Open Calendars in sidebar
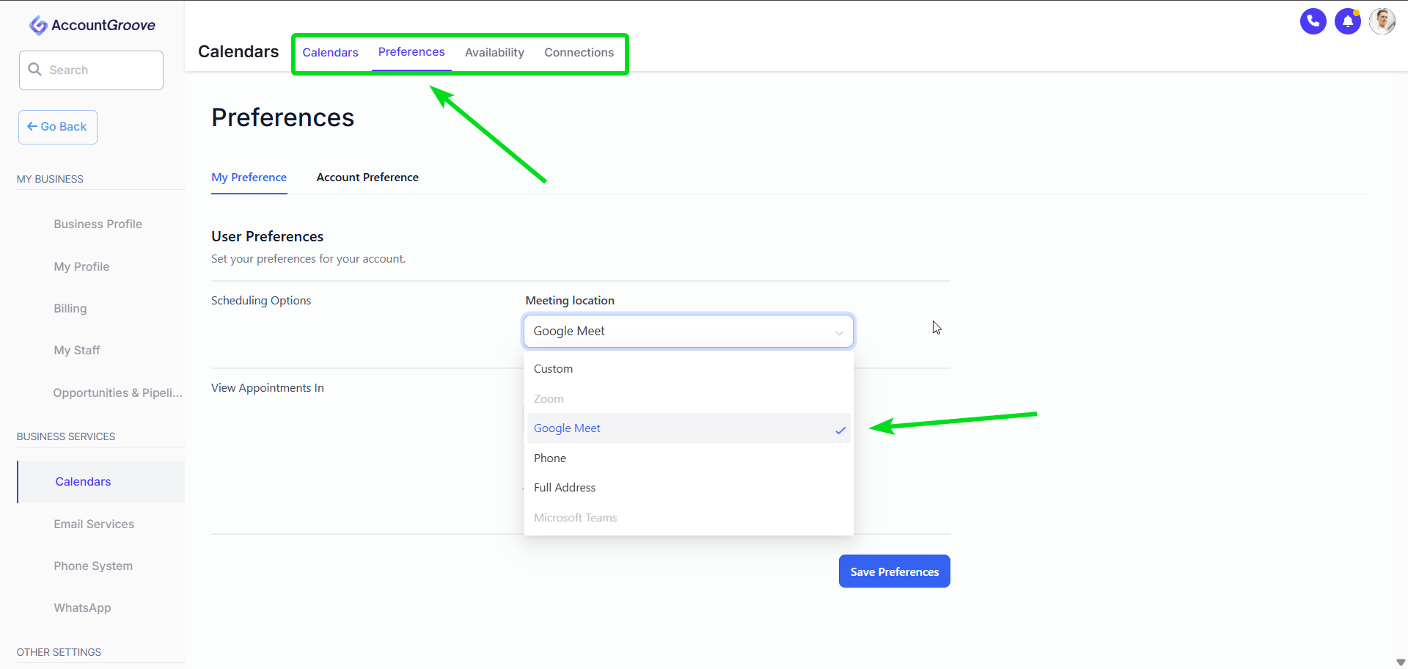 coord(101,482)
